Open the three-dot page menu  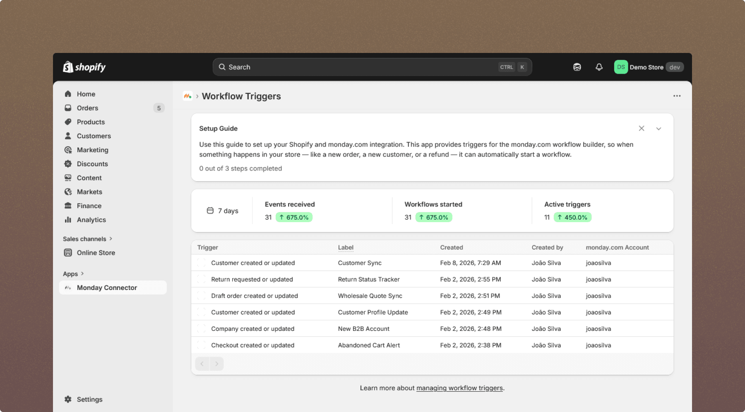tap(677, 96)
